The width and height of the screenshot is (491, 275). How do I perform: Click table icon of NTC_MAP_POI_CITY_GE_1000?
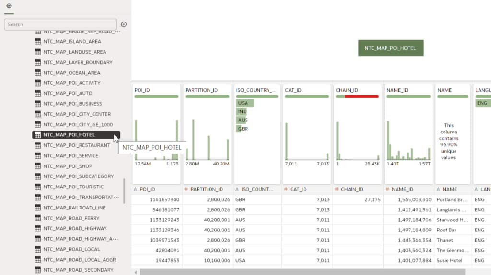pyautogui.click(x=37, y=124)
